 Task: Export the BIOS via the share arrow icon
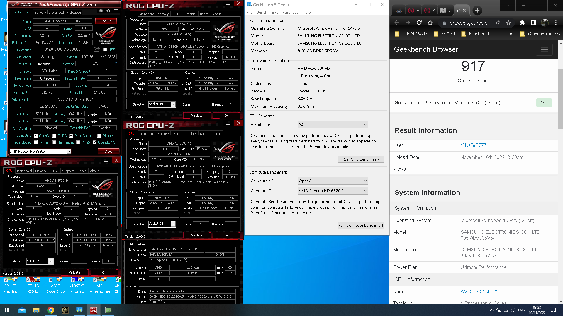[96, 49]
